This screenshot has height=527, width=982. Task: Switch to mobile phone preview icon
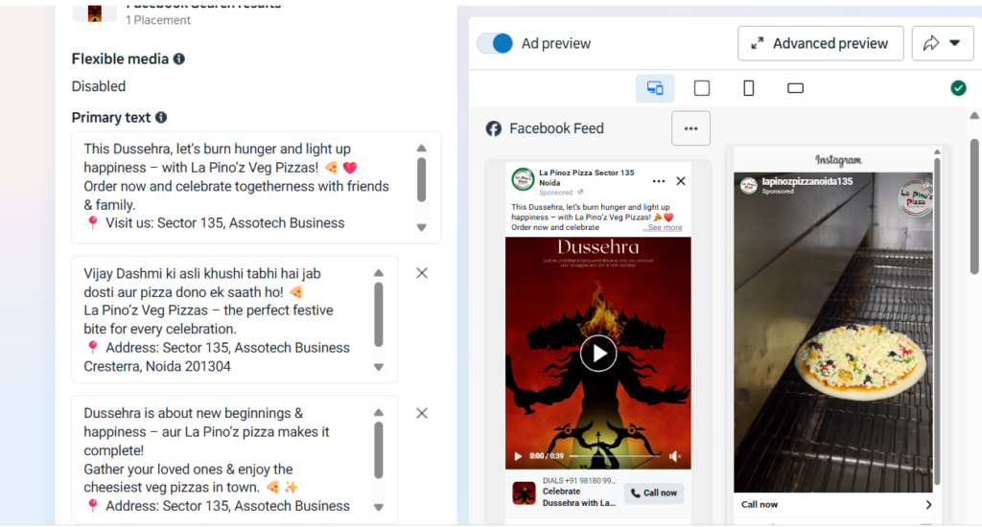(x=749, y=88)
